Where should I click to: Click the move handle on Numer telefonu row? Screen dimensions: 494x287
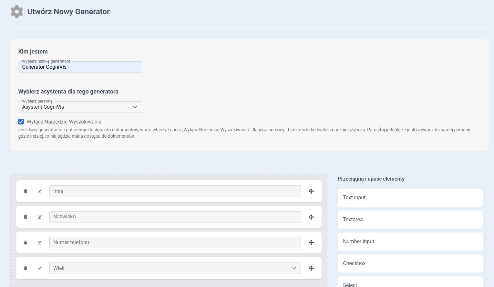(311, 242)
